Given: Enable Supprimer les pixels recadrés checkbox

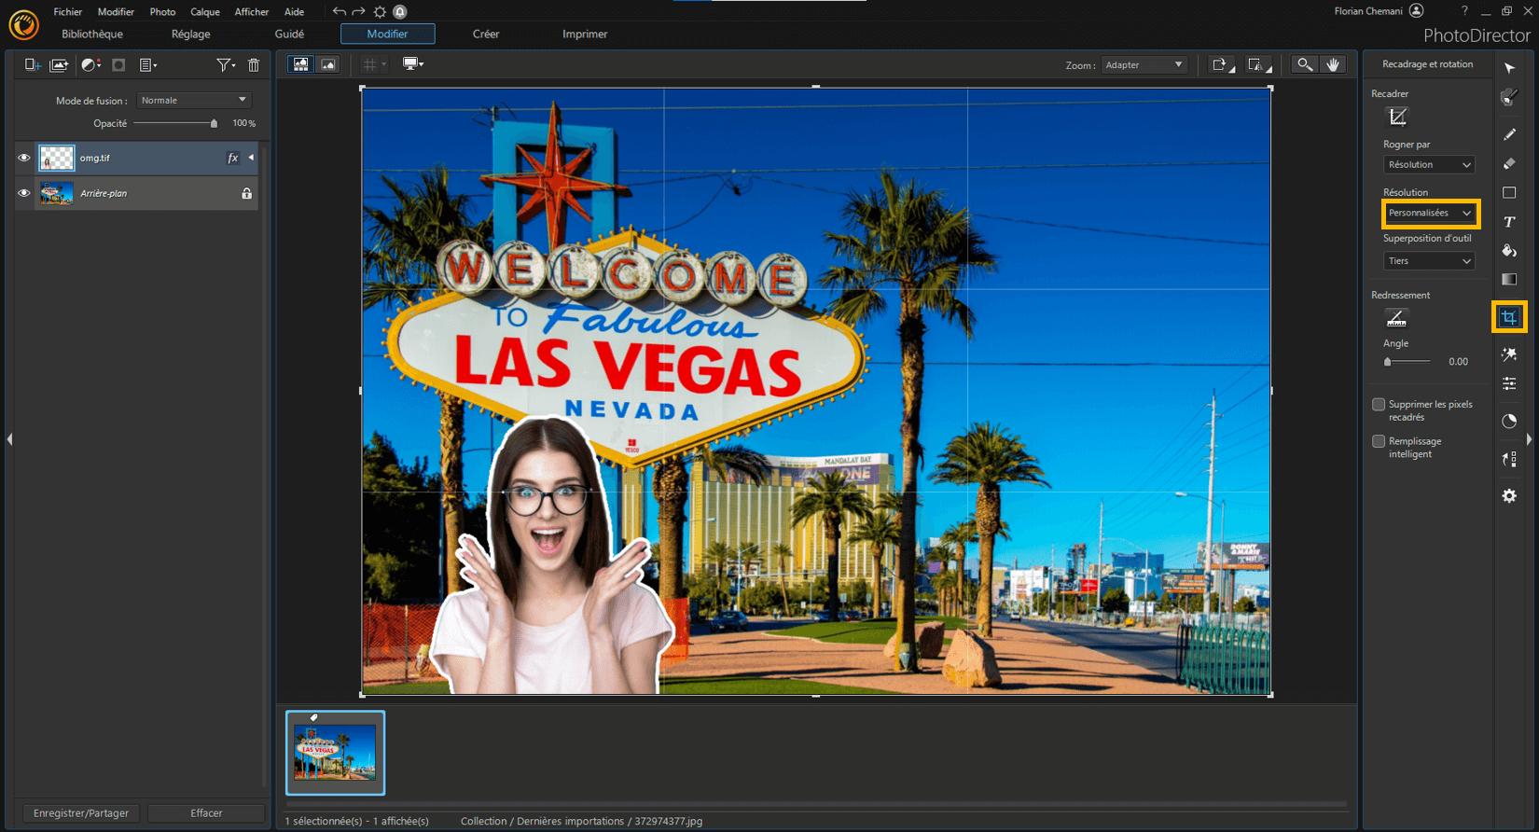Looking at the screenshot, I should pyautogui.click(x=1379, y=405).
